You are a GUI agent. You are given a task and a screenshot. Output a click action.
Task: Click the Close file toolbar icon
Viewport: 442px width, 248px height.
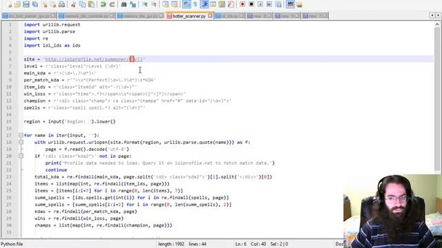[x=44, y=4]
